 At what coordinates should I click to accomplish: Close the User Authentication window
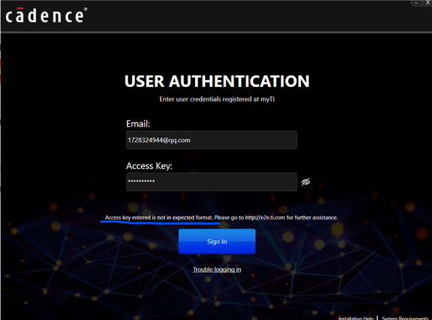(x=428, y=3)
